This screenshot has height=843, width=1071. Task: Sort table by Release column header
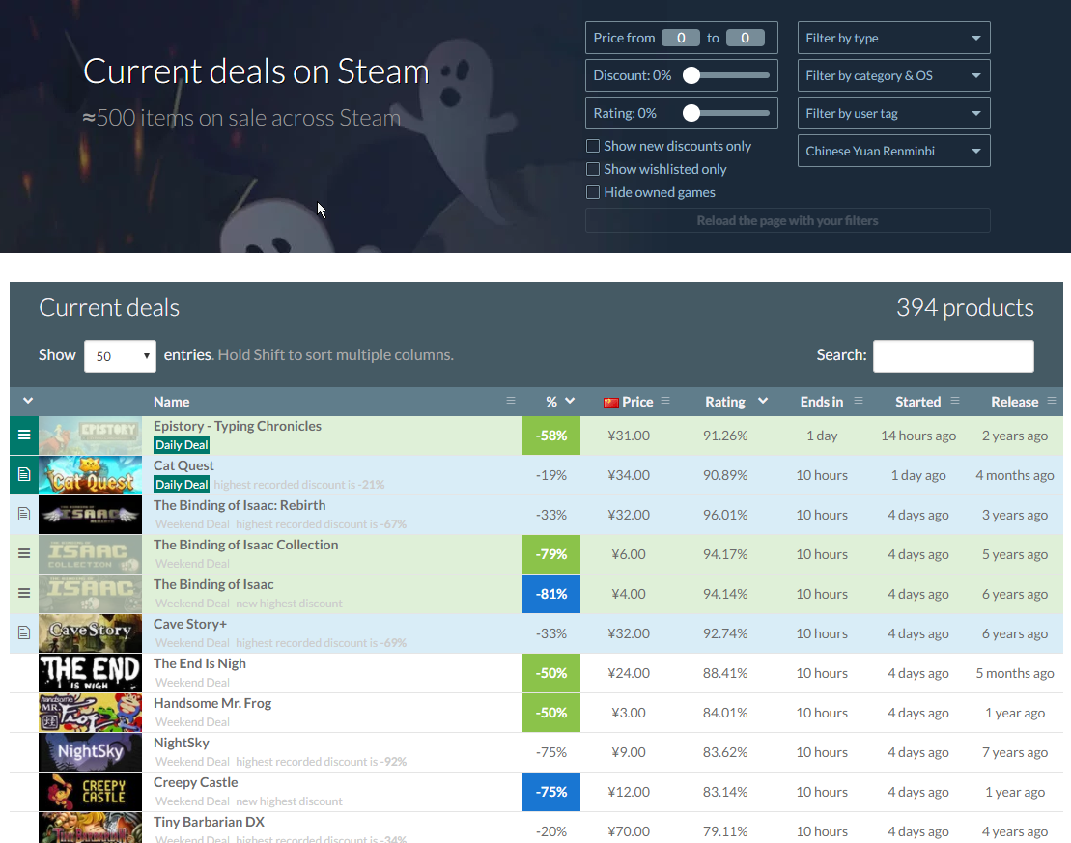click(1014, 402)
